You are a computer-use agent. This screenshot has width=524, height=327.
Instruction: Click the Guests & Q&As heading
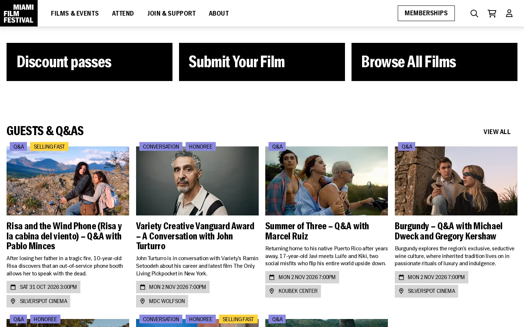tap(45, 131)
